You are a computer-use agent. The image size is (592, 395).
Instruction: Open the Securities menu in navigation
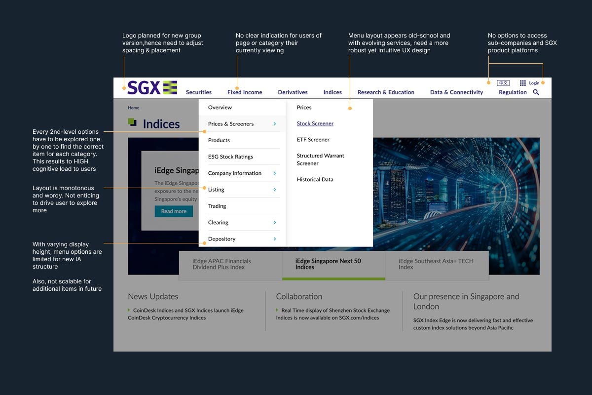point(198,92)
